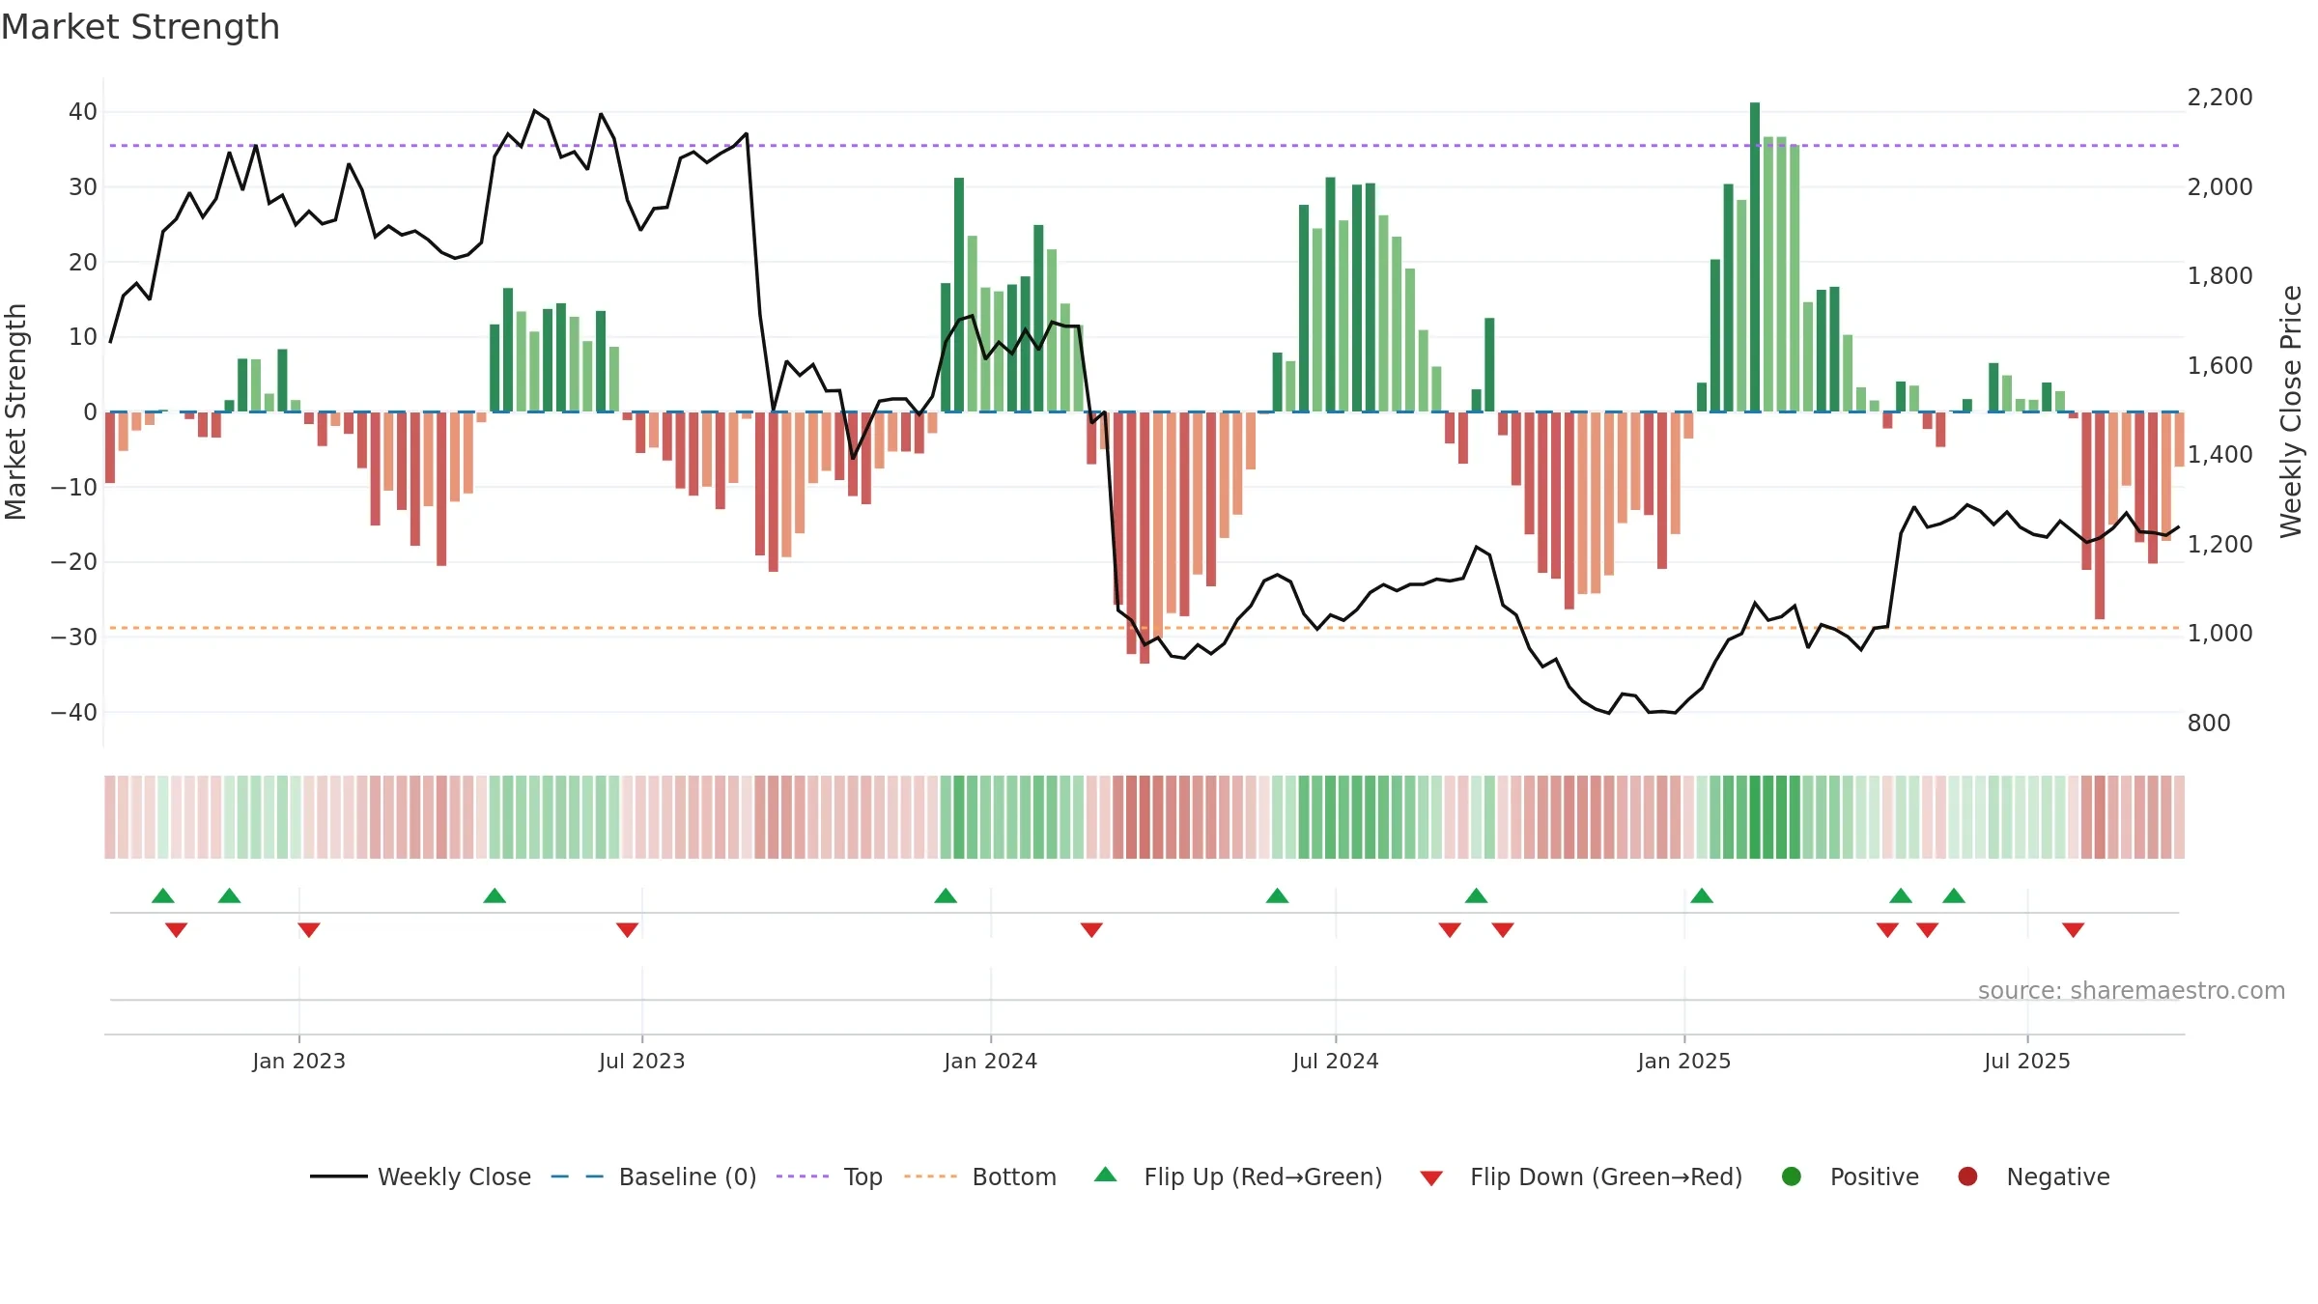
Task: Click the 1,400 price axis tick
Action: 2219,454
